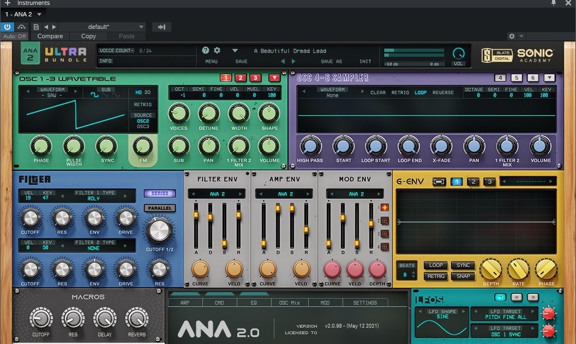Activate MOD ENV target slot 1
576x344 pixels.
pos(385,207)
